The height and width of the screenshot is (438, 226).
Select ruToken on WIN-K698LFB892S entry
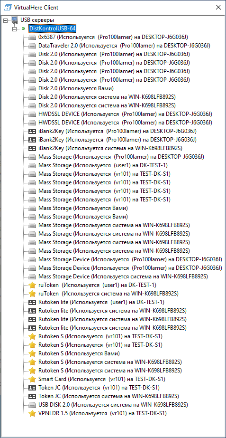click(108, 294)
